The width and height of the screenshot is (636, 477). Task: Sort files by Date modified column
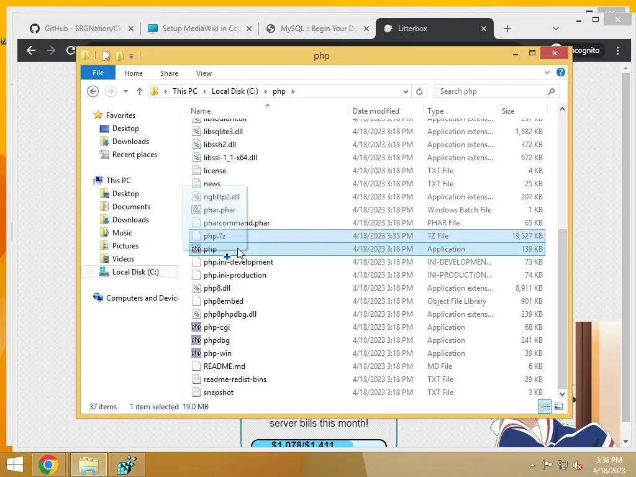pos(386,111)
